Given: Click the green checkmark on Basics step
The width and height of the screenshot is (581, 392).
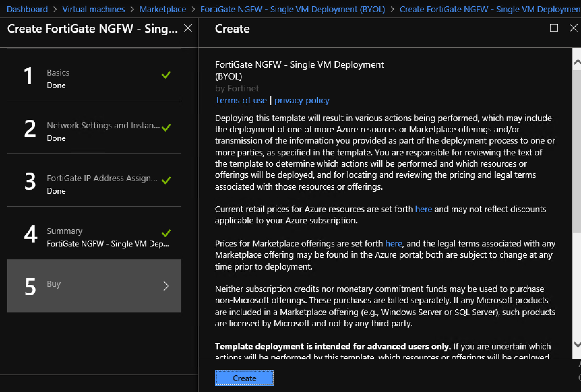Looking at the screenshot, I should click(x=166, y=75).
